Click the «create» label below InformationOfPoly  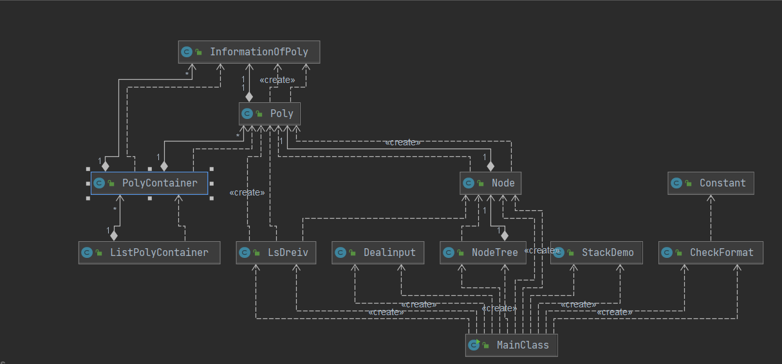tap(277, 80)
